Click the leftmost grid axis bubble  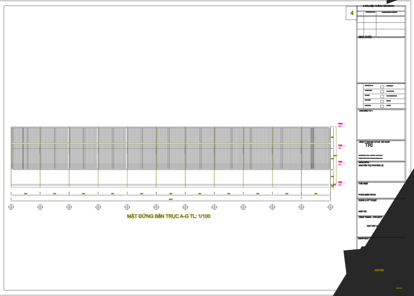click(x=11, y=207)
